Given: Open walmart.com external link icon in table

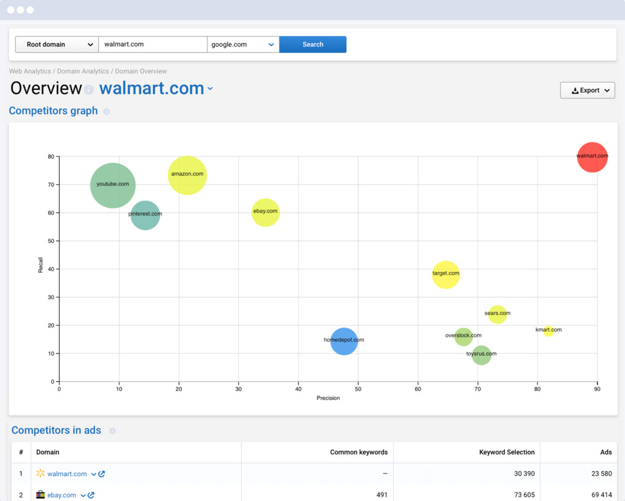Looking at the screenshot, I should tap(102, 474).
